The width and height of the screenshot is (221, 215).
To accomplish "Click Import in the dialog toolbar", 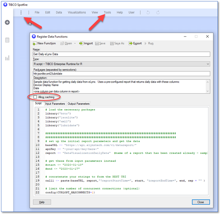I will [86, 43].
